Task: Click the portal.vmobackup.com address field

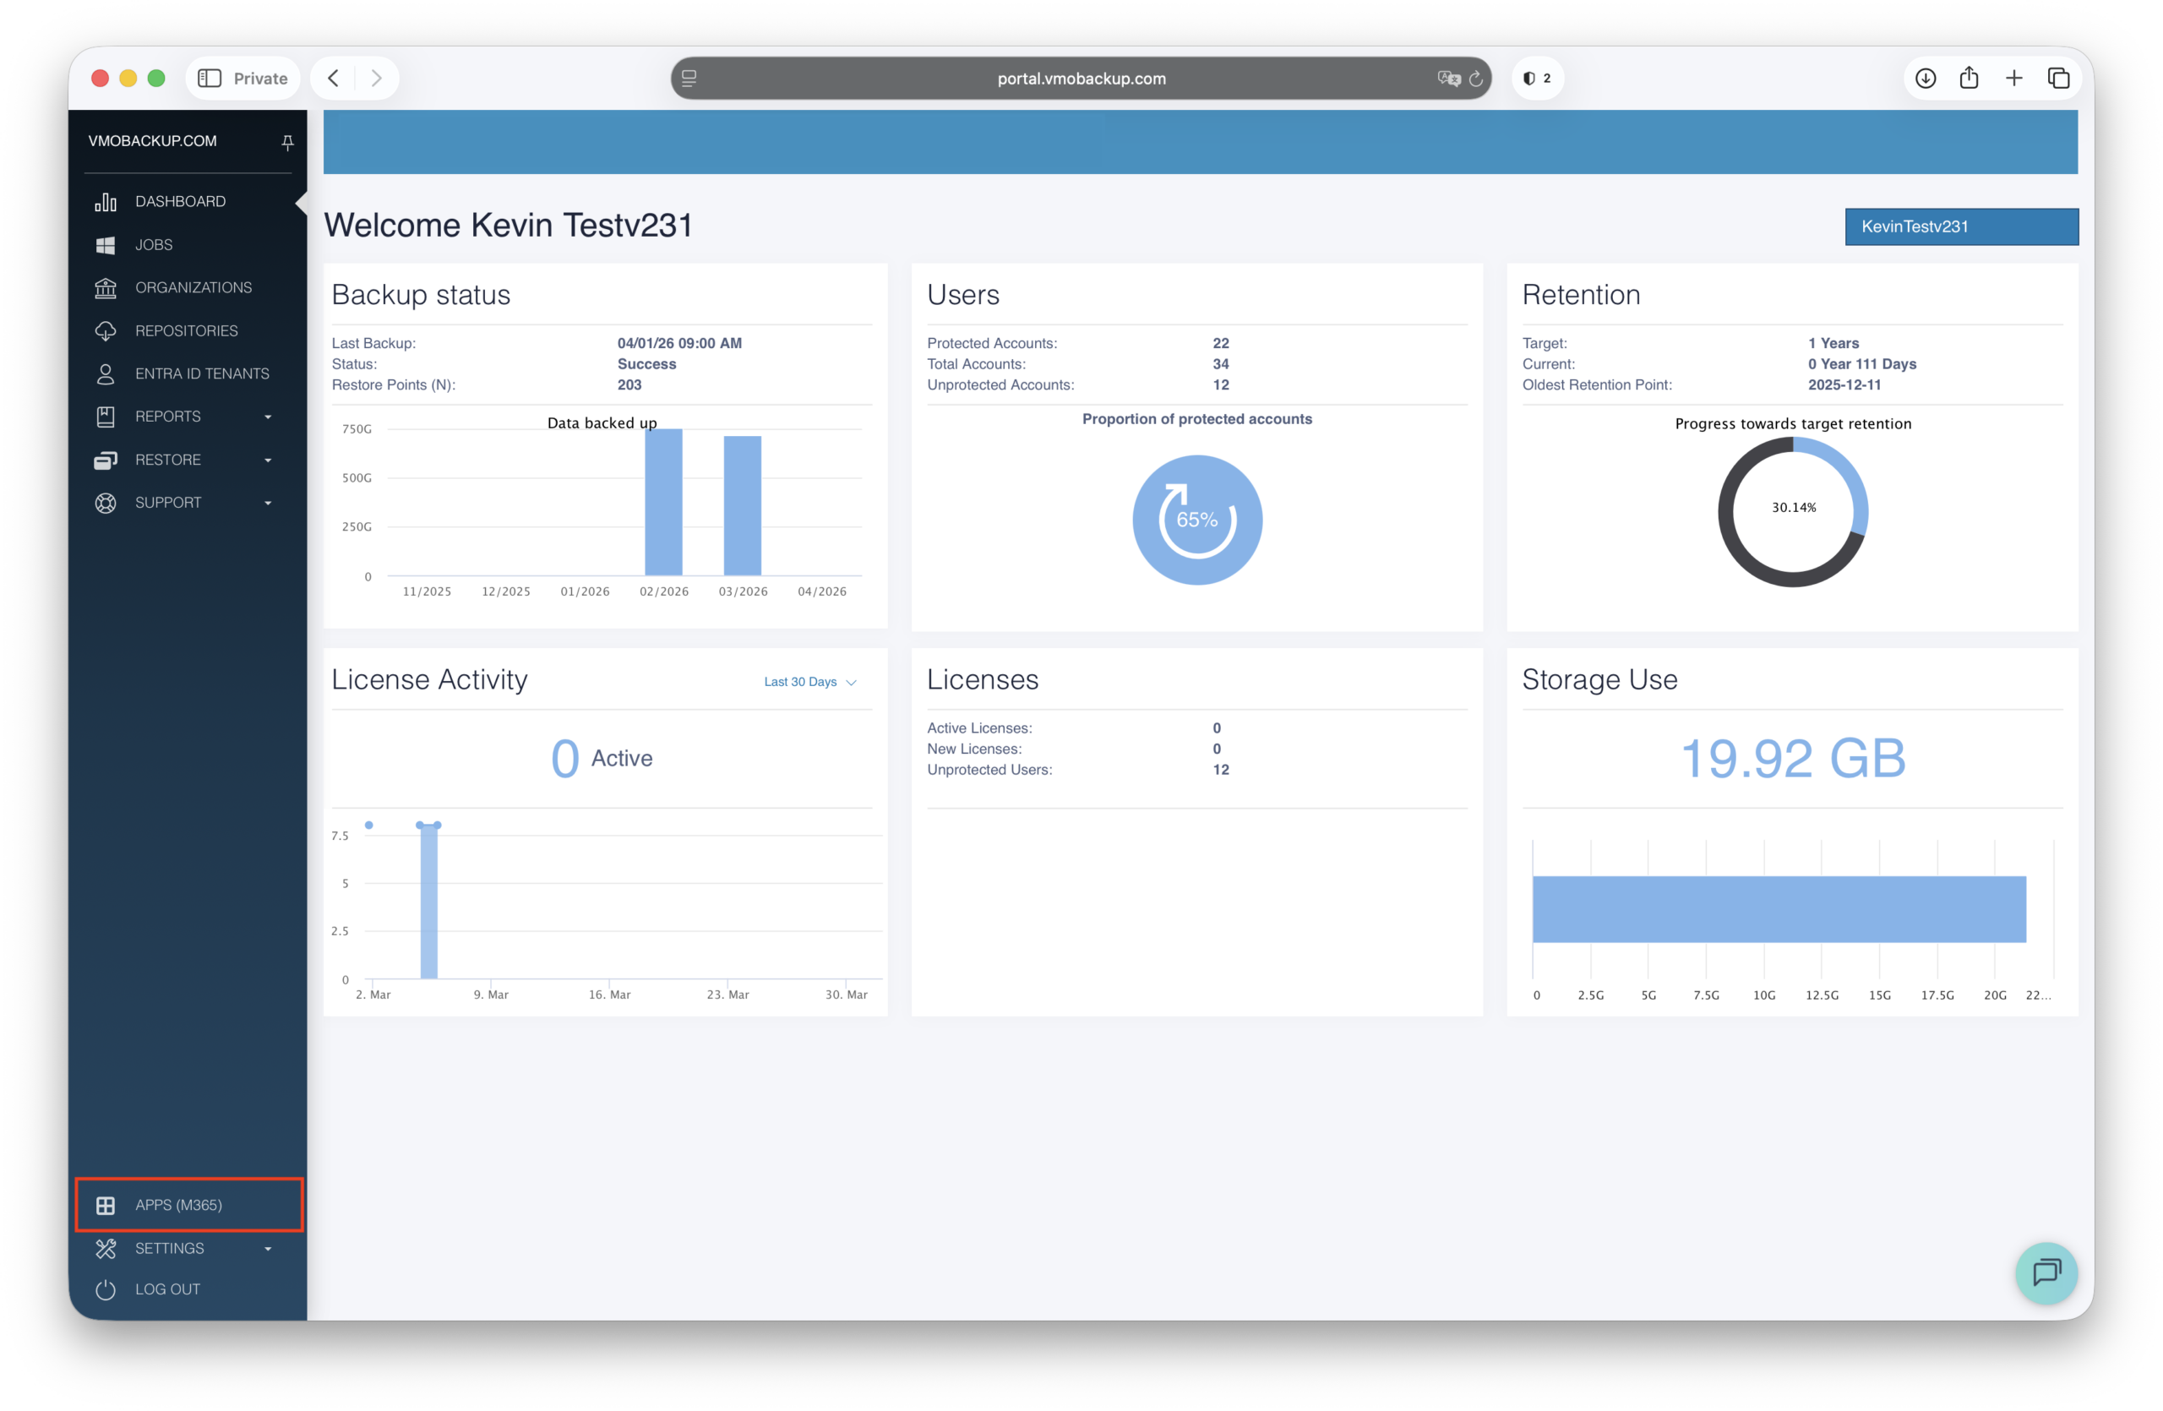Action: point(1081,78)
